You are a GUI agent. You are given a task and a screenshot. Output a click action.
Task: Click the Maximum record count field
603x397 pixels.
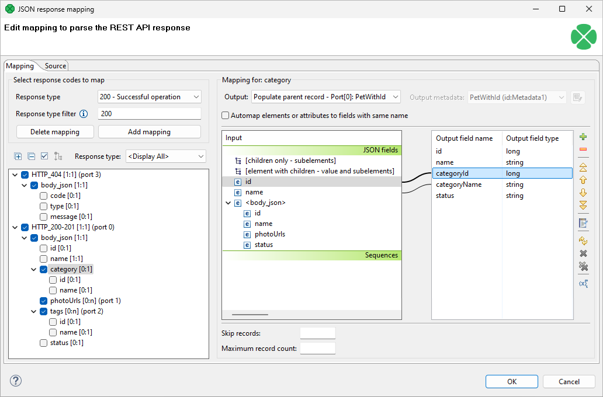[317, 349]
